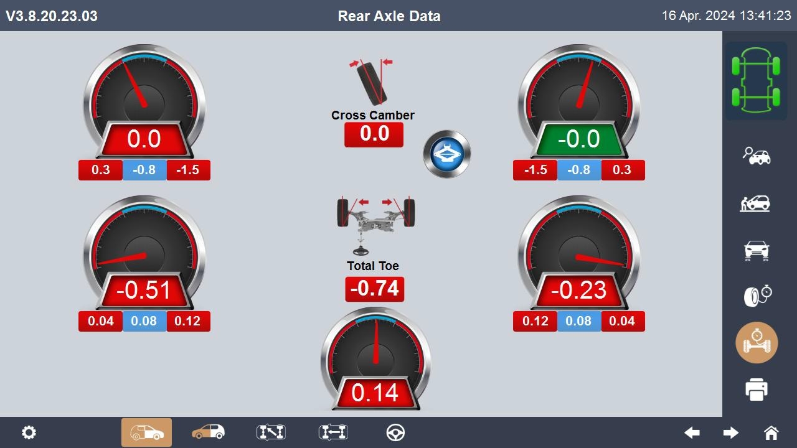The image size is (797, 448).
Task: Click left toe tolerance 0.12
Action: pyautogui.click(x=188, y=321)
